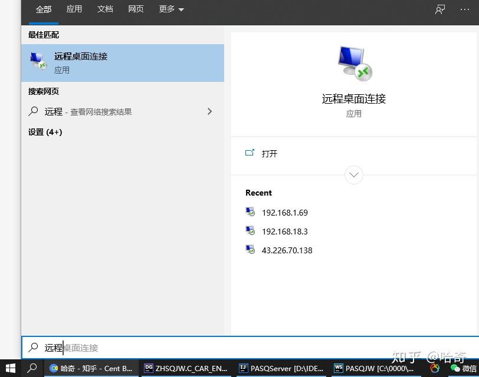
Task: Click 打开 to launch Remote Desktop
Action: click(x=270, y=154)
